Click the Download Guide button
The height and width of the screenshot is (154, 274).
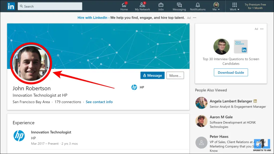coord(231,72)
